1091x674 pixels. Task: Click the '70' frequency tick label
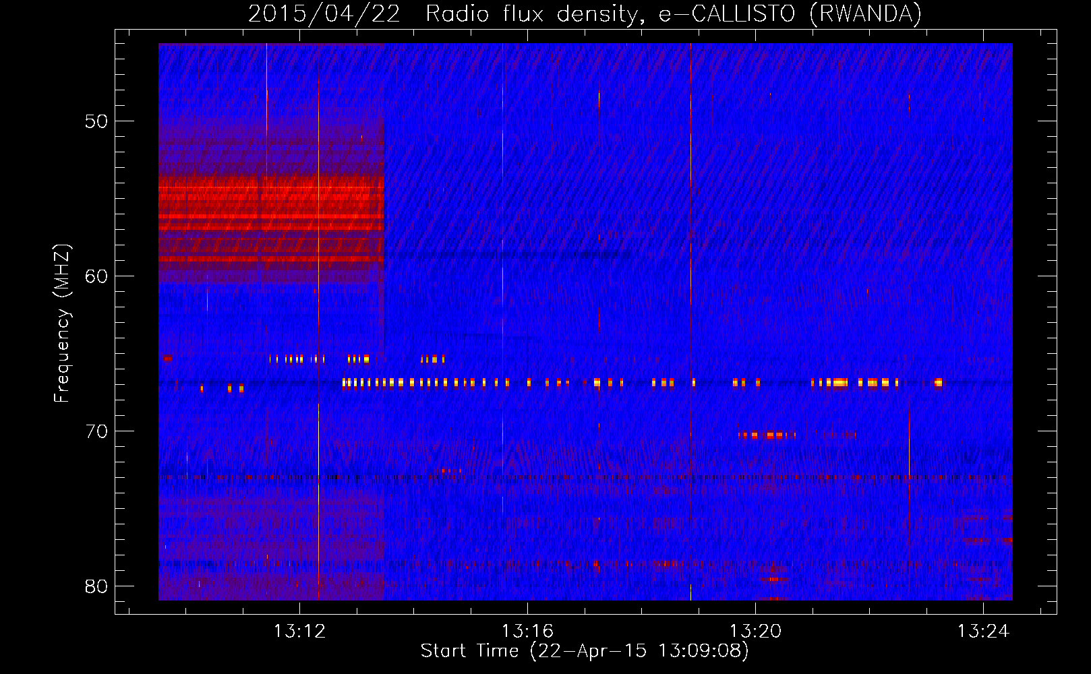97,431
